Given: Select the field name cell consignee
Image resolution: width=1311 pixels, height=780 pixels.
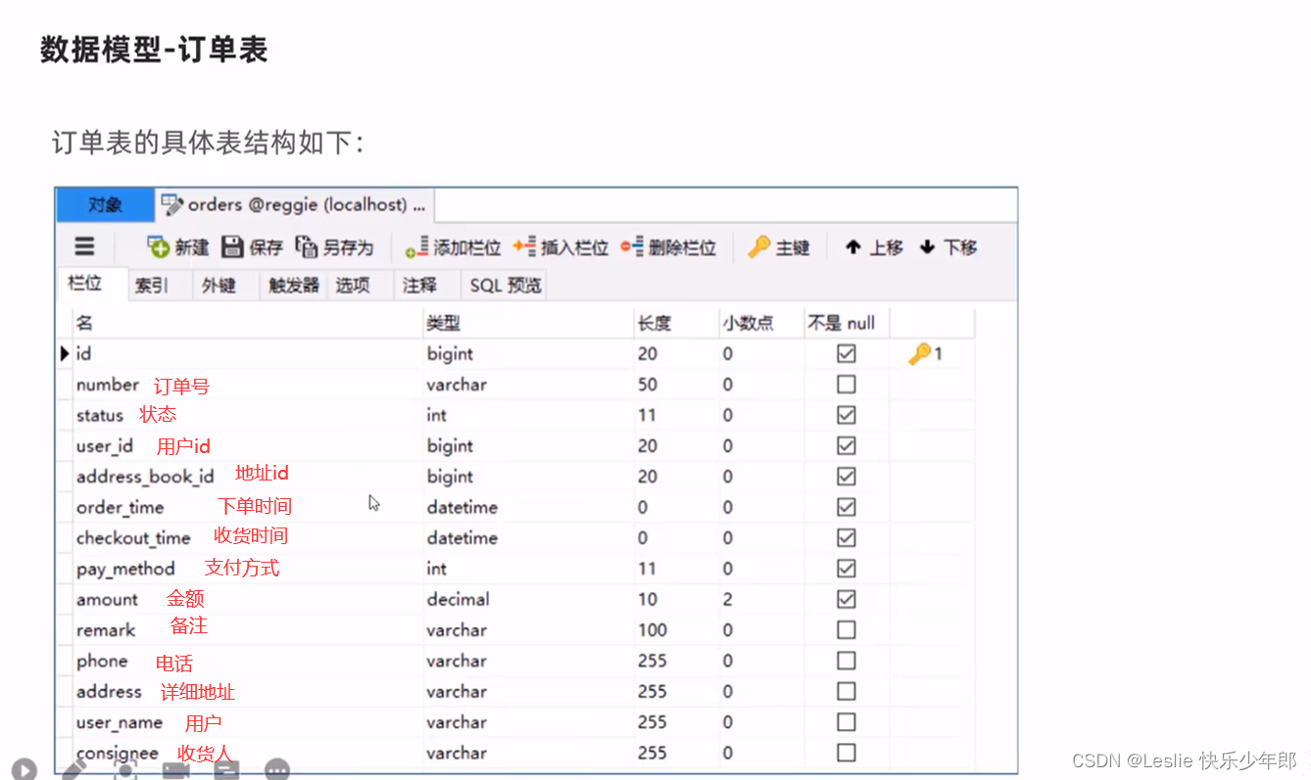Looking at the screenshot, I should 247,753.
